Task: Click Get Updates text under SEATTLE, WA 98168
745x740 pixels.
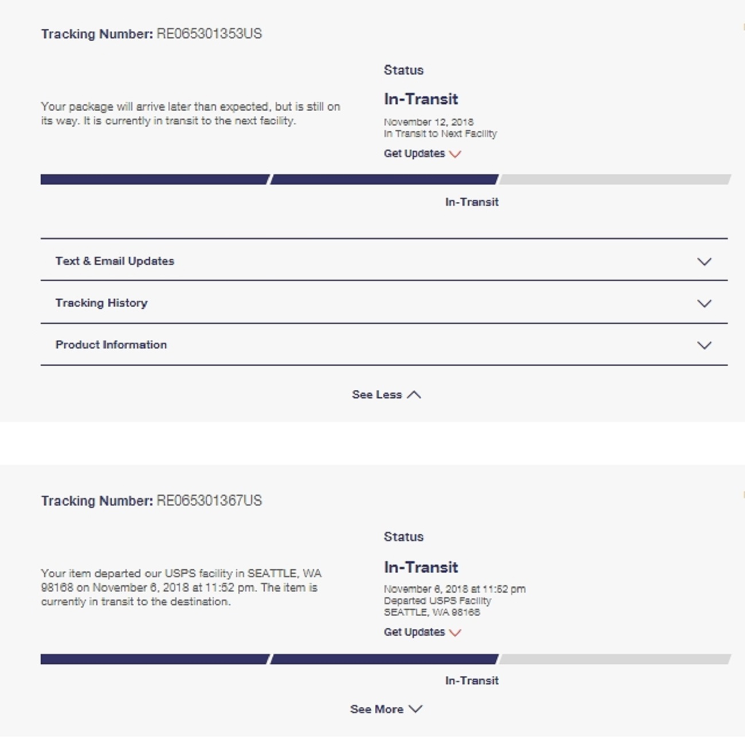Action: point(414,632)
